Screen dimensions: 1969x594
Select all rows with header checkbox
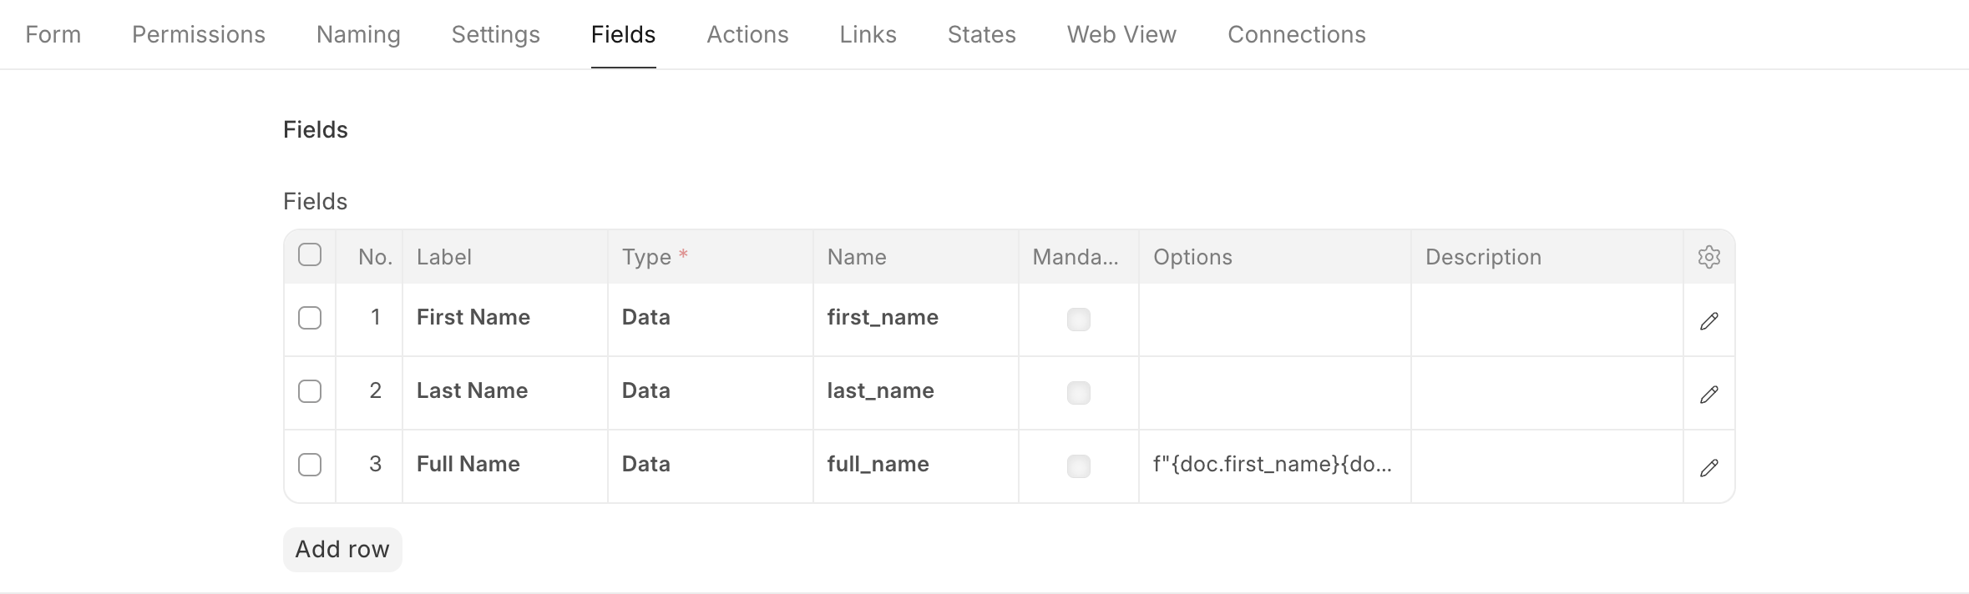pos(310,254)
